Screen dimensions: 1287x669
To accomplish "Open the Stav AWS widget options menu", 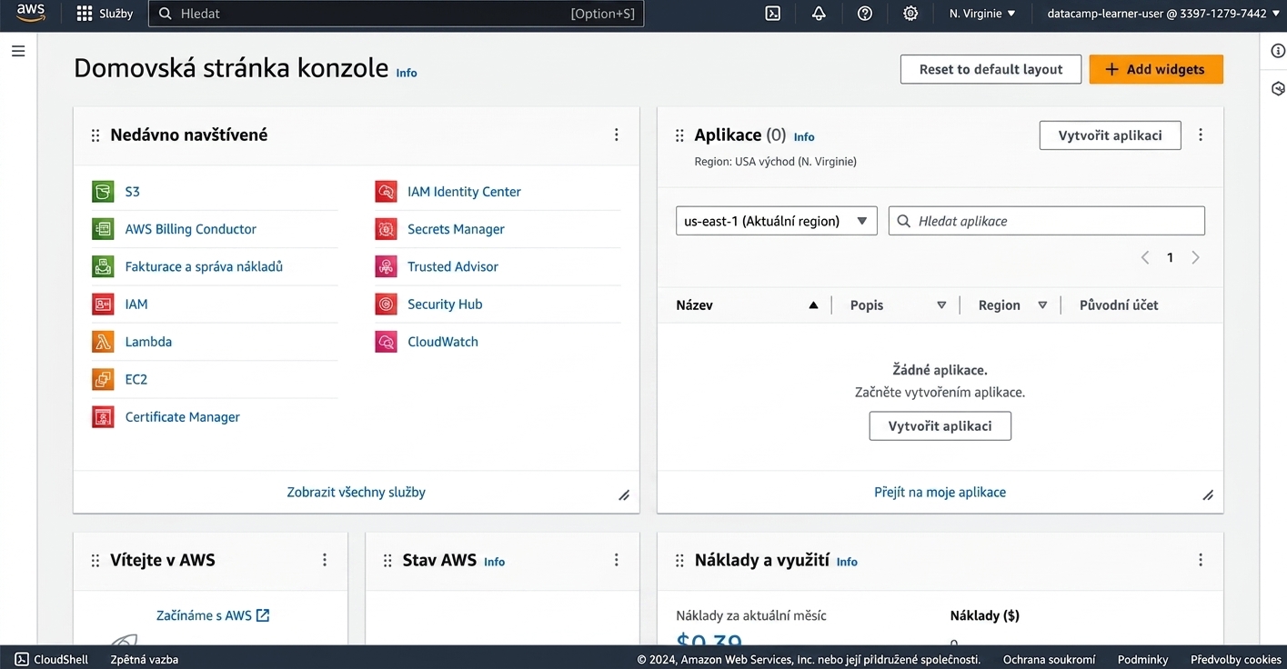I will [616, 560].
